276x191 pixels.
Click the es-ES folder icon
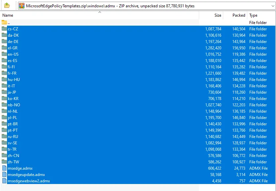tap(4, 60)
